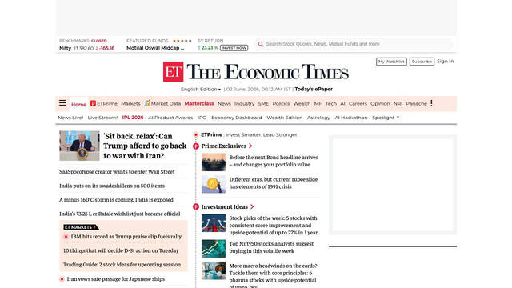Go to Home tab
Viewport: 512px width, 288px height.
[x=78, y=105]
